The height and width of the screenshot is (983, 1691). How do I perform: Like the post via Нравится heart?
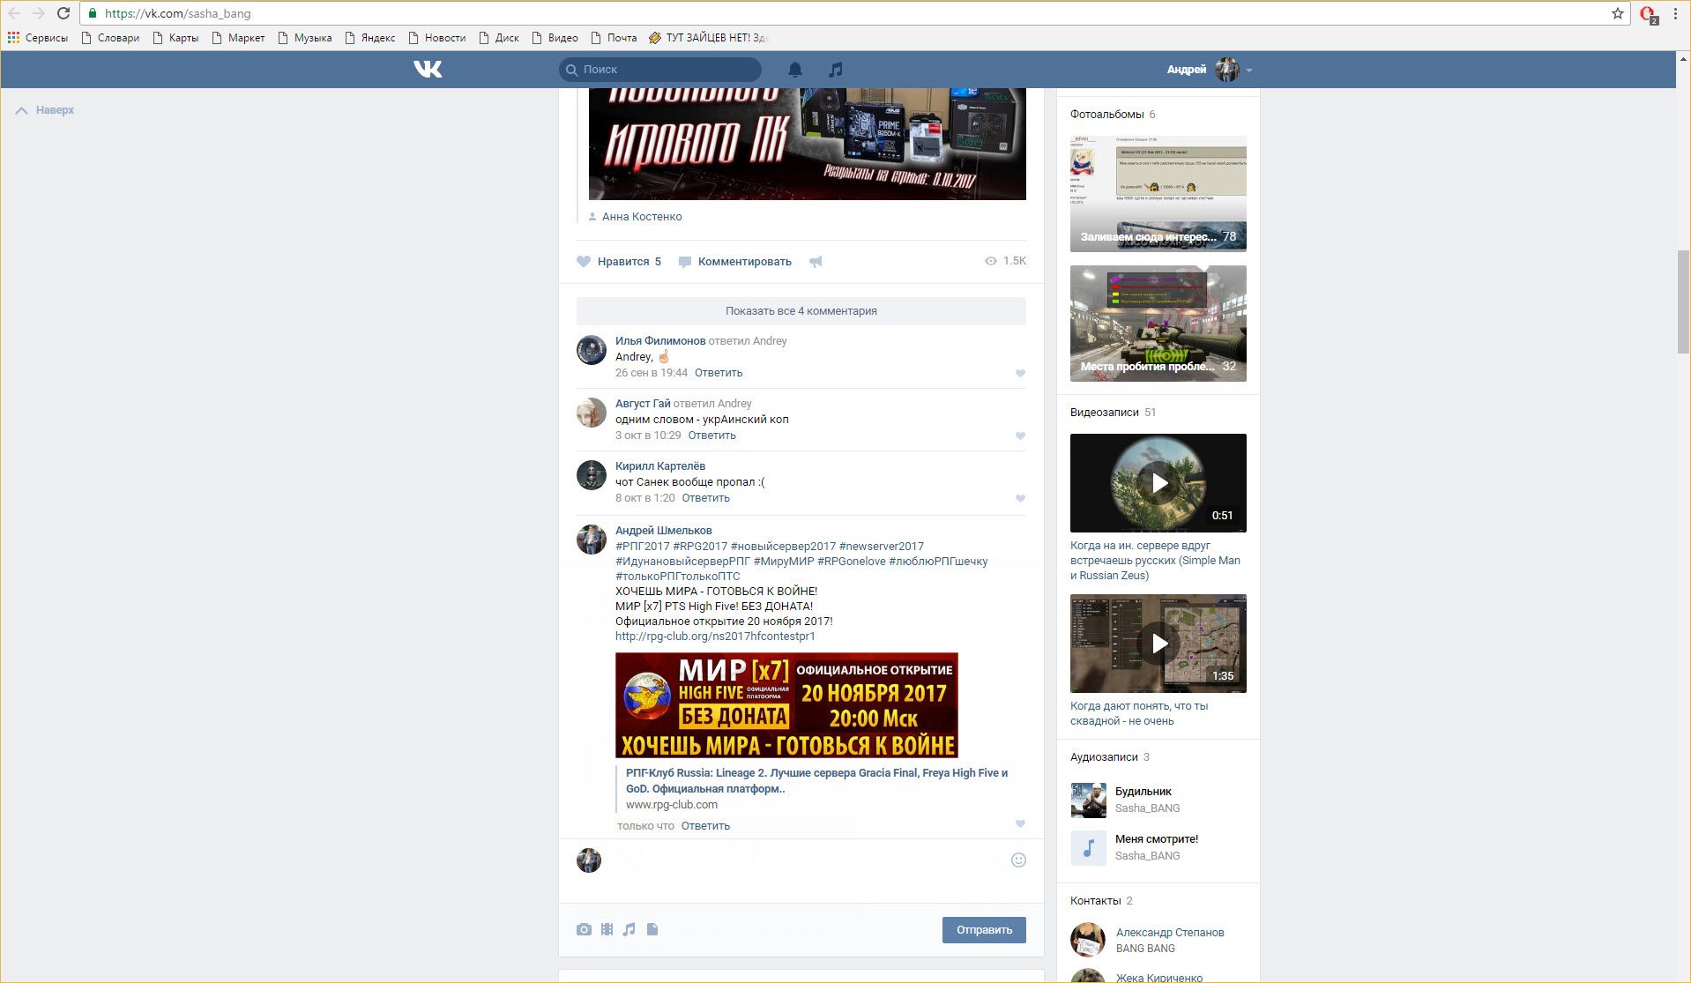(x=584, y=261)
